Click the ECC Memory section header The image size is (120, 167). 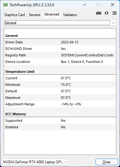[16, 114]
